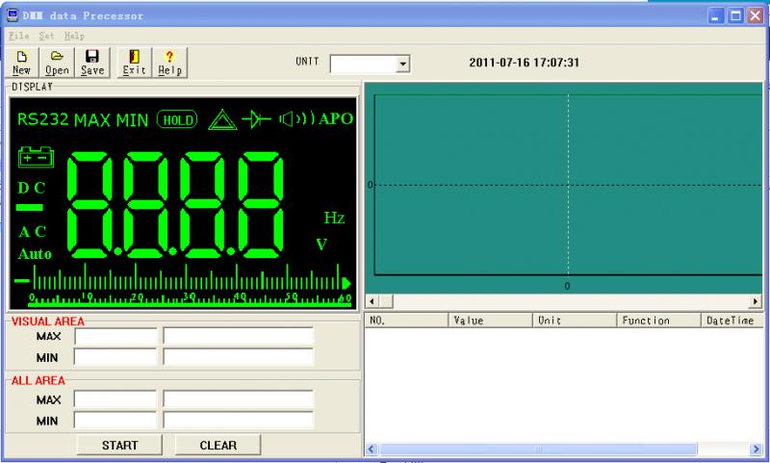
Task: Open a file with the Open icon
Action: click(x=57, y=63)
